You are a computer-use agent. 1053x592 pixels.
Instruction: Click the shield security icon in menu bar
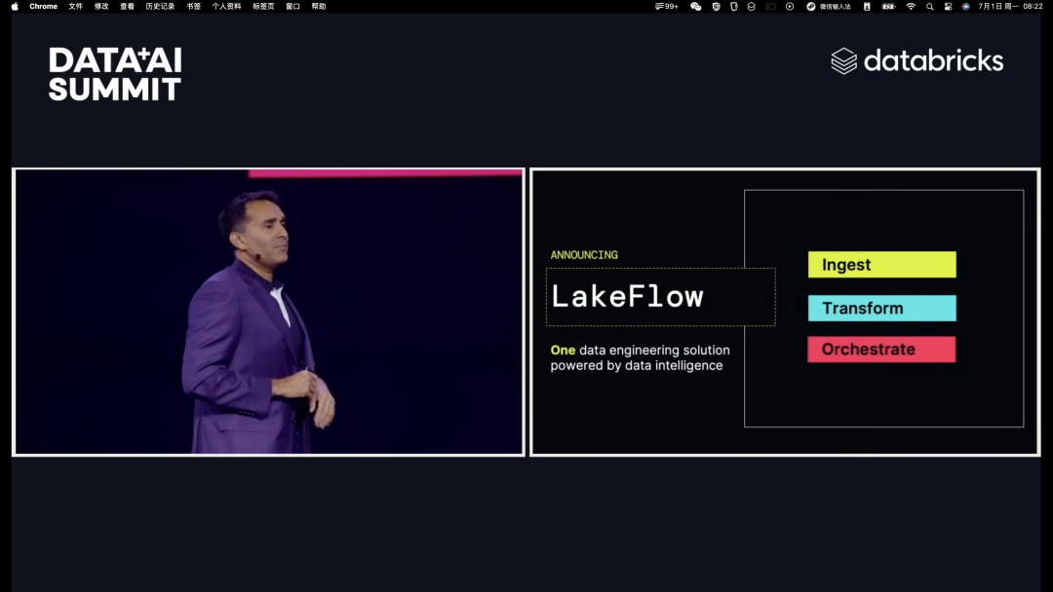pyautogui.click(x=716, y=6)
